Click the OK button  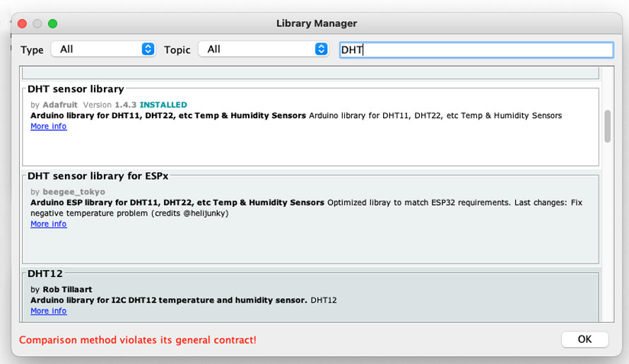click(584, 339)
